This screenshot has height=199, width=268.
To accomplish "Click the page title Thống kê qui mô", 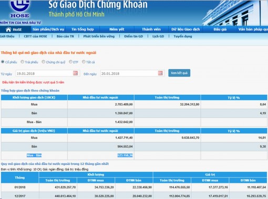I will tap(48, 53).
